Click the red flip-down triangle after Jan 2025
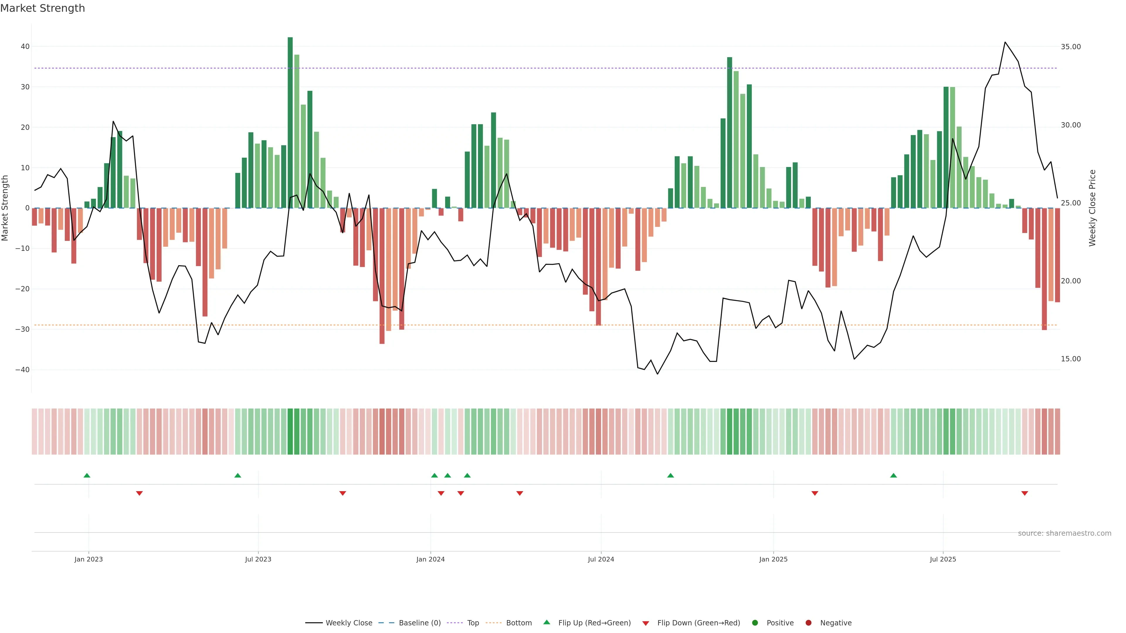1126x633 pixels. coord(815,493)
